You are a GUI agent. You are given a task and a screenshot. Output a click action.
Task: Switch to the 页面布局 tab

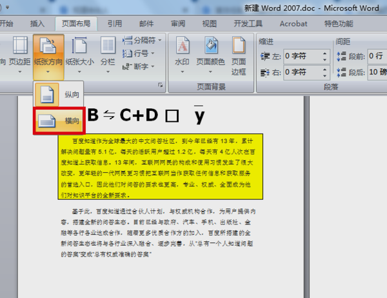(76, 24)
